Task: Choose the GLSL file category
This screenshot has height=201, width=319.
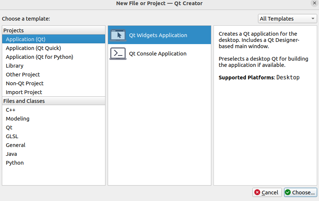Action: pos(12,136)
